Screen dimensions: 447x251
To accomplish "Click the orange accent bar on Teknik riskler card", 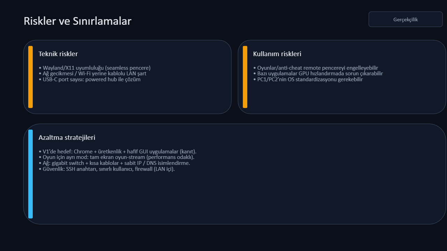I will tap(31, 77).
